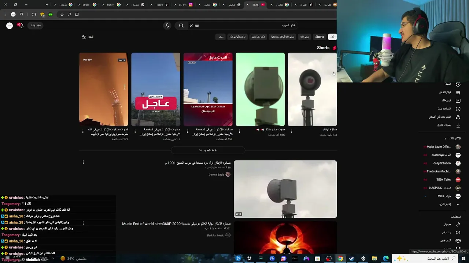The height and width of the screenshot is (263, 469).
Task: Click the Create button
Action: pos(36,26)
